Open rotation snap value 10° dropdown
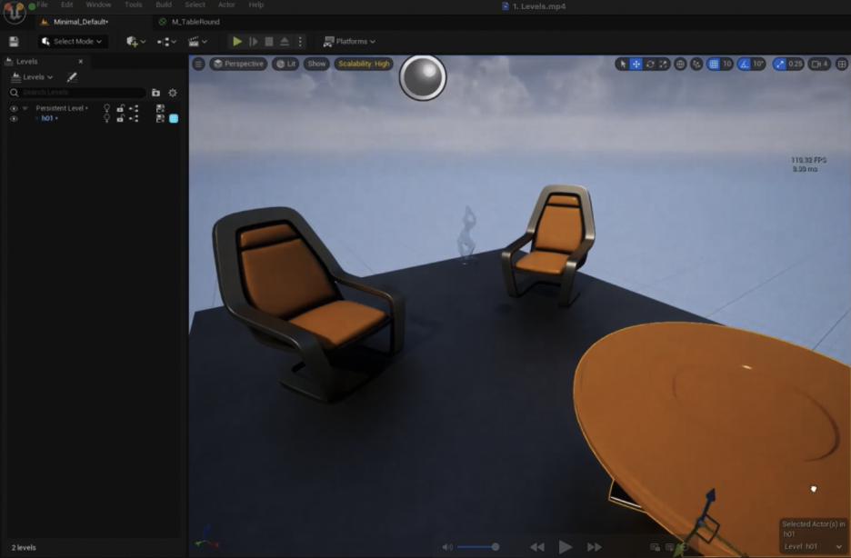 [758, 64]
